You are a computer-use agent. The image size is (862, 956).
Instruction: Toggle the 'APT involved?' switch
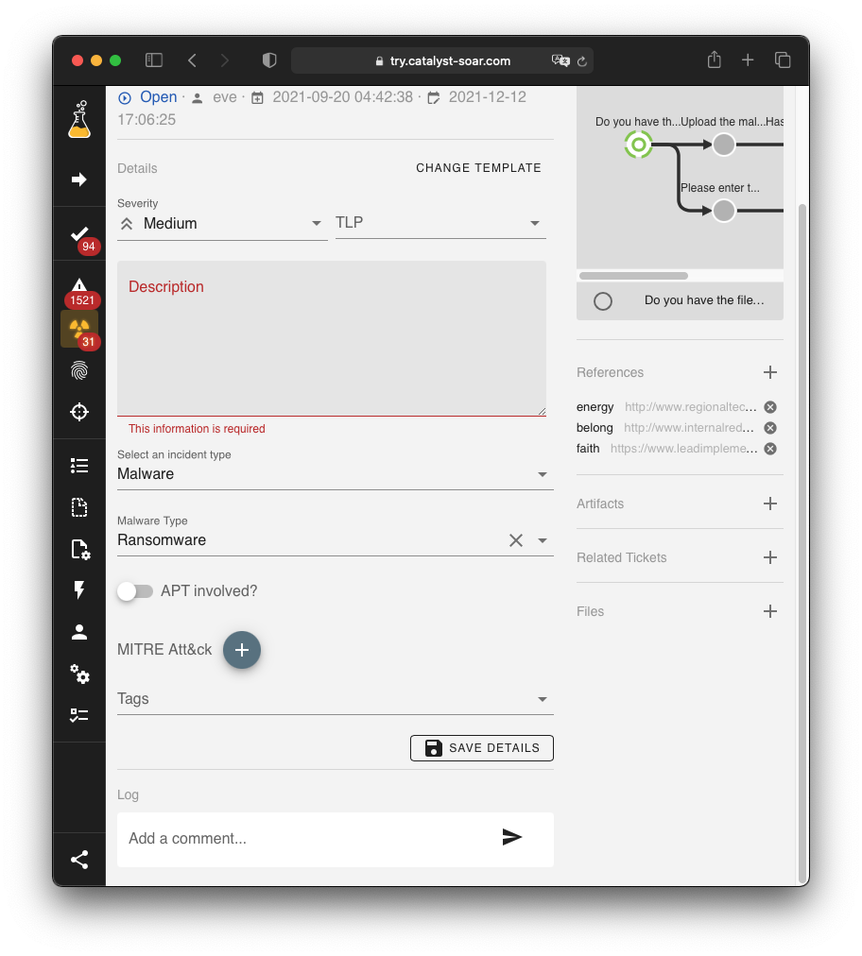135,591
